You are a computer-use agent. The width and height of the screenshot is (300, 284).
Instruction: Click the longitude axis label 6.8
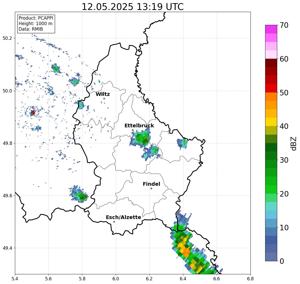250,279
